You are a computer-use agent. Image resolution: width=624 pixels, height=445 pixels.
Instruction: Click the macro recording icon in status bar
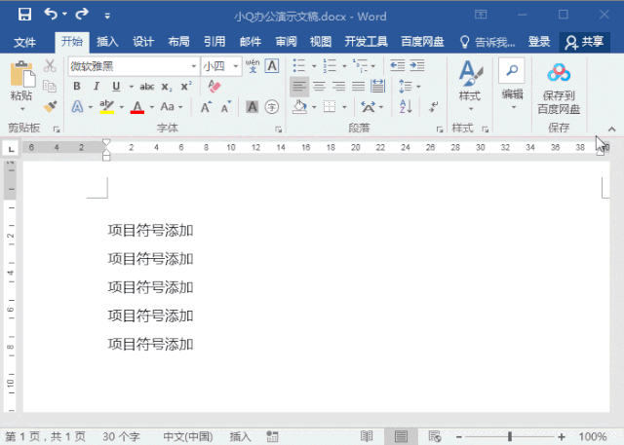tap(272, 436)
